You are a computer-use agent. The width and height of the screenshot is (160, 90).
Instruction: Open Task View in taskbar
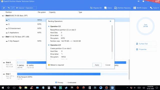click(x=14, y=88)
